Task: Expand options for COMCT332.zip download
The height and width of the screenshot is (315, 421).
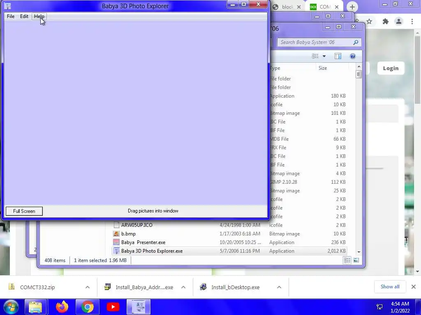Action: tap(88, 287)
